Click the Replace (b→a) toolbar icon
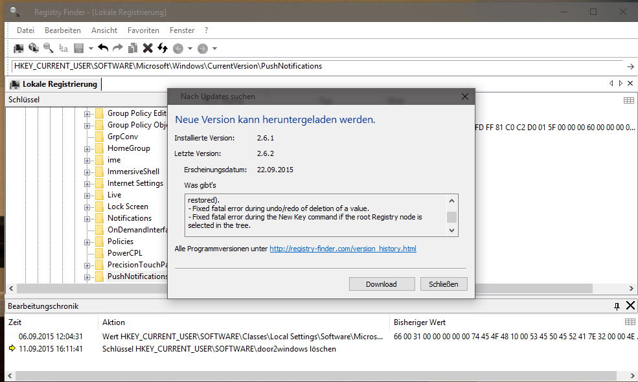This screenshot has height=382, width=638. pos(63,49)
